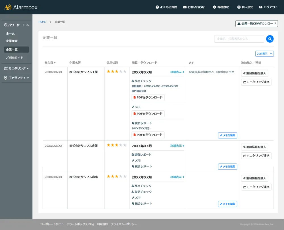Click 登記チェック item for サンプル商事

(x=141, y=192)
